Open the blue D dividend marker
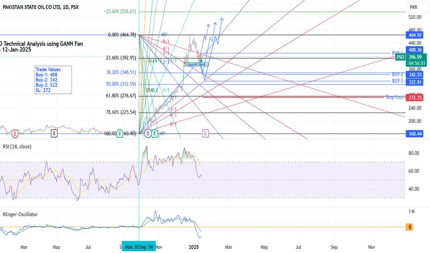This screenshot has height=253, width=430. 148,133
